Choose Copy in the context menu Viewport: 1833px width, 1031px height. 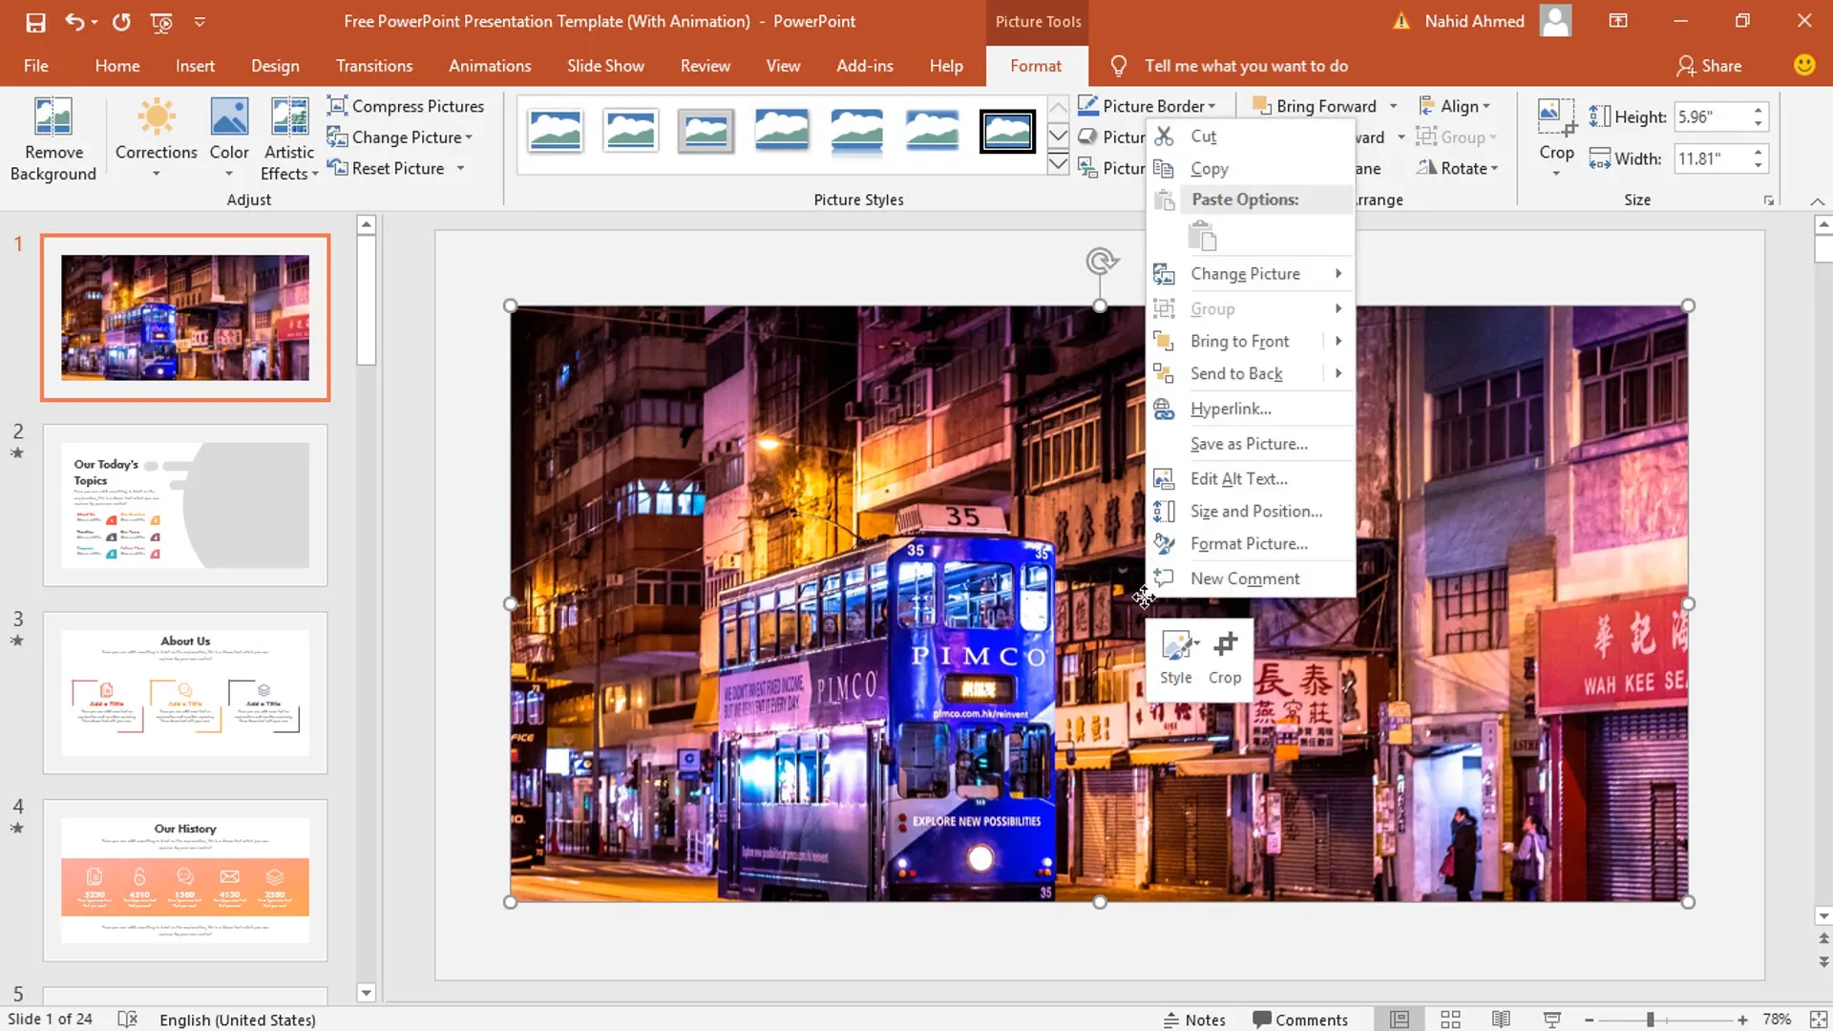[1251, 169]
